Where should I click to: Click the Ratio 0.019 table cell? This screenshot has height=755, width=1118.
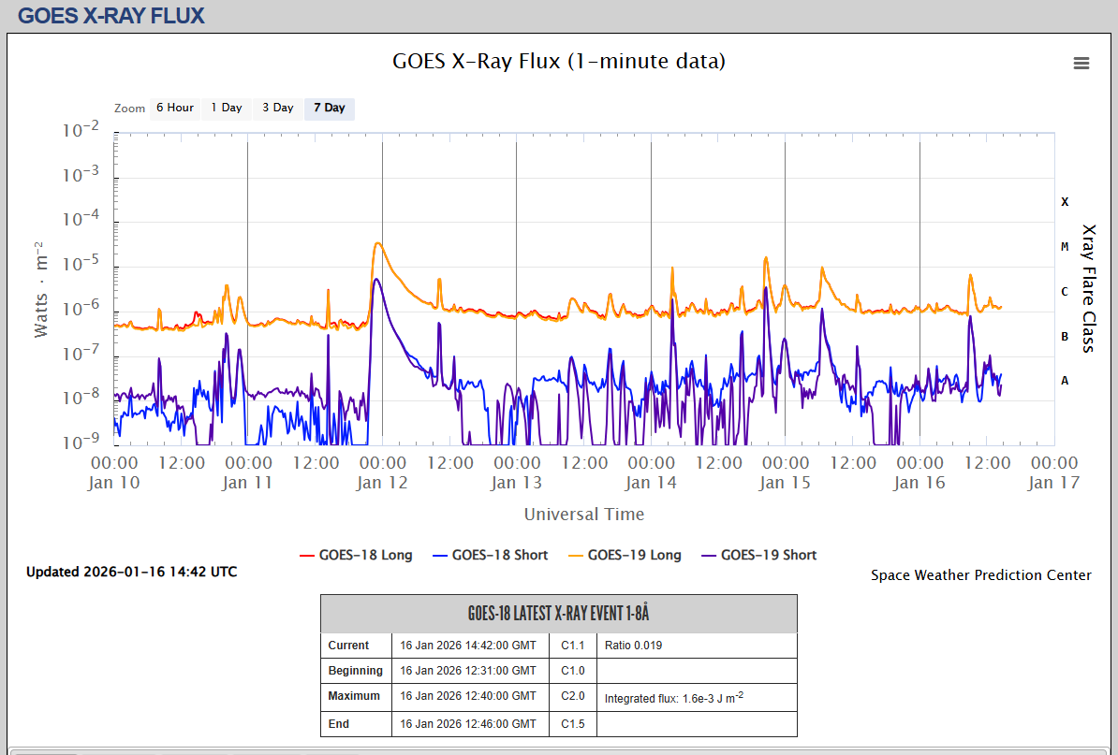pos(696,646)
